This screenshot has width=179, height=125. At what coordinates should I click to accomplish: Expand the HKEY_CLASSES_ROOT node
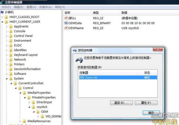[2, 17]
